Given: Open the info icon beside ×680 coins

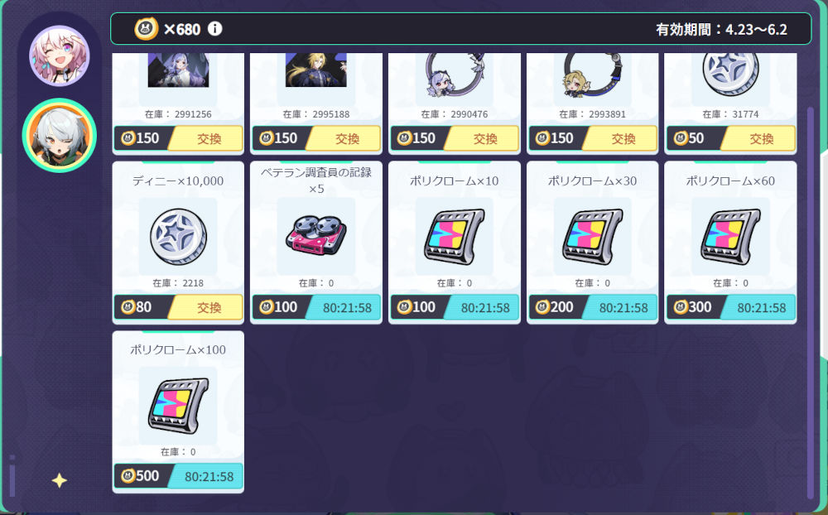Looking at the screenshot, I should pyautogui.click(x=214, y=28).
